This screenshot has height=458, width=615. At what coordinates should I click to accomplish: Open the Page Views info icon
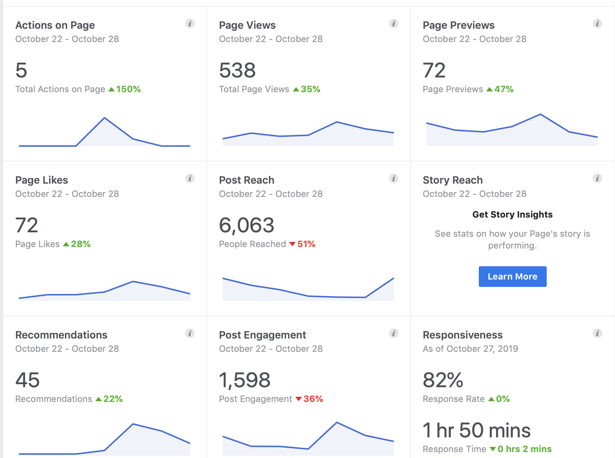[x=394, y=24]
